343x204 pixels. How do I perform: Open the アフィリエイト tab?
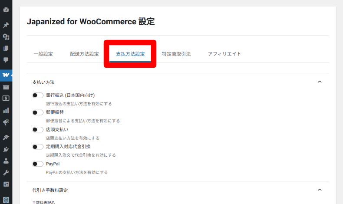point(224,54)
